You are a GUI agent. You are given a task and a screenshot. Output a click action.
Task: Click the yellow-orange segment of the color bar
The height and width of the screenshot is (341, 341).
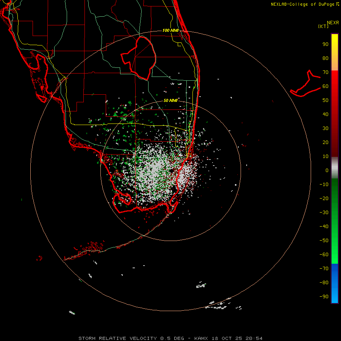pyautogui.click(x=335, y=52)
